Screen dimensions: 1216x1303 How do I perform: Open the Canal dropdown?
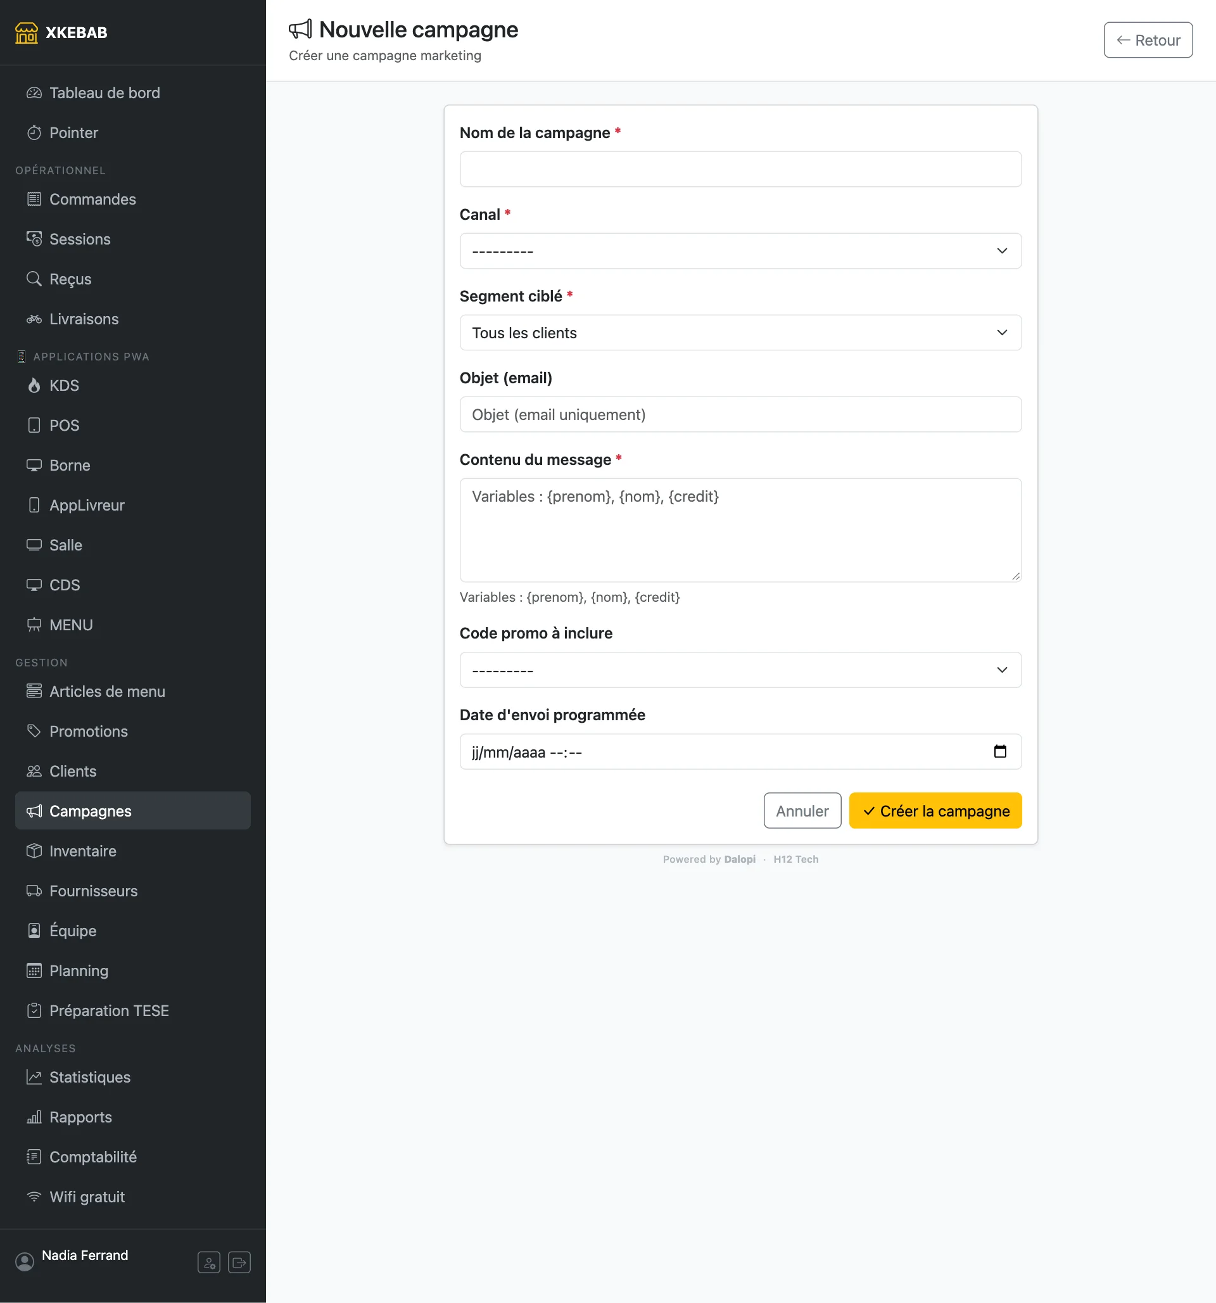click(x=740, y=251)
